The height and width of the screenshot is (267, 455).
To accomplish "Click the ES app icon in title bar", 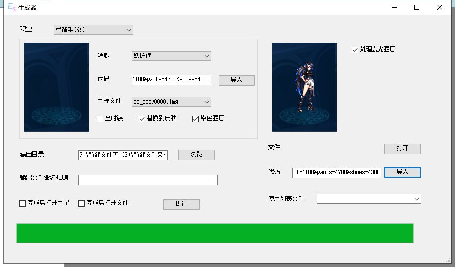I will tap(11, 7).
